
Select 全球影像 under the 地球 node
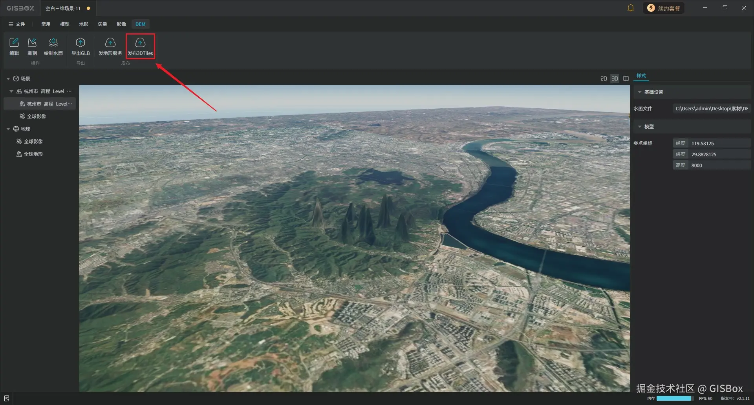[x=33, y=142]
